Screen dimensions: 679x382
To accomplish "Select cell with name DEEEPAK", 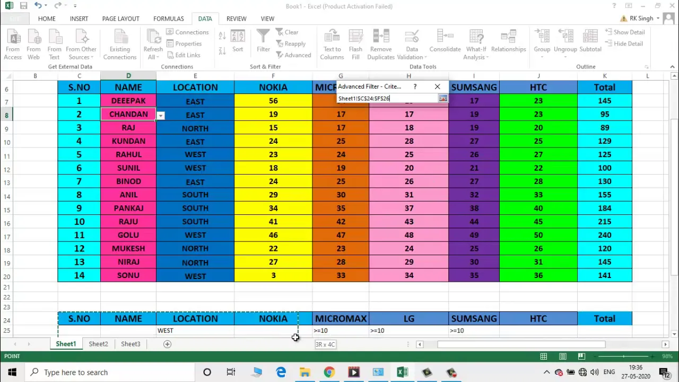I will [x=128, y=101].
